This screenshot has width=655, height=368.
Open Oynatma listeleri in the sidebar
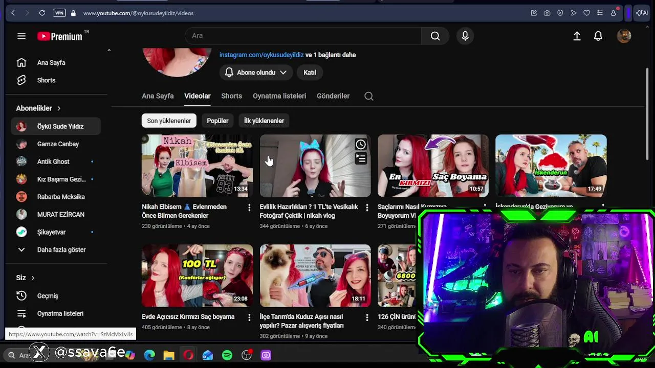coord(56,313)
